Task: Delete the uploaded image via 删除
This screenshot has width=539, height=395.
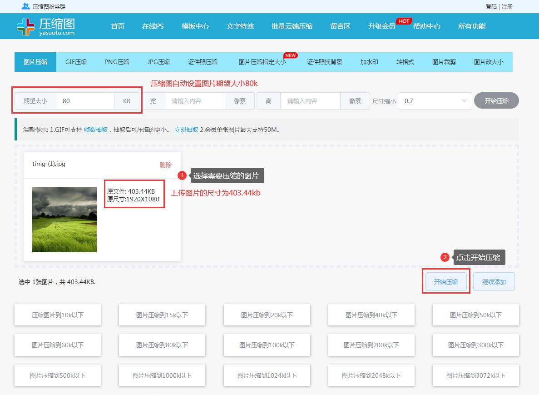Action: [166, 165]
